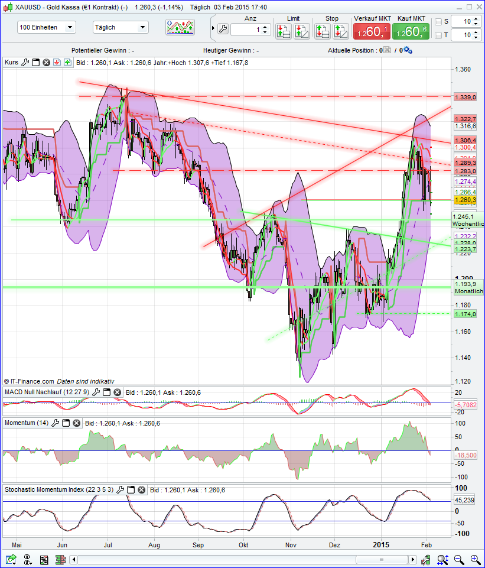Open the Kurs panel settings wrench
Viewport: 485px width, 568px height.
25,61
